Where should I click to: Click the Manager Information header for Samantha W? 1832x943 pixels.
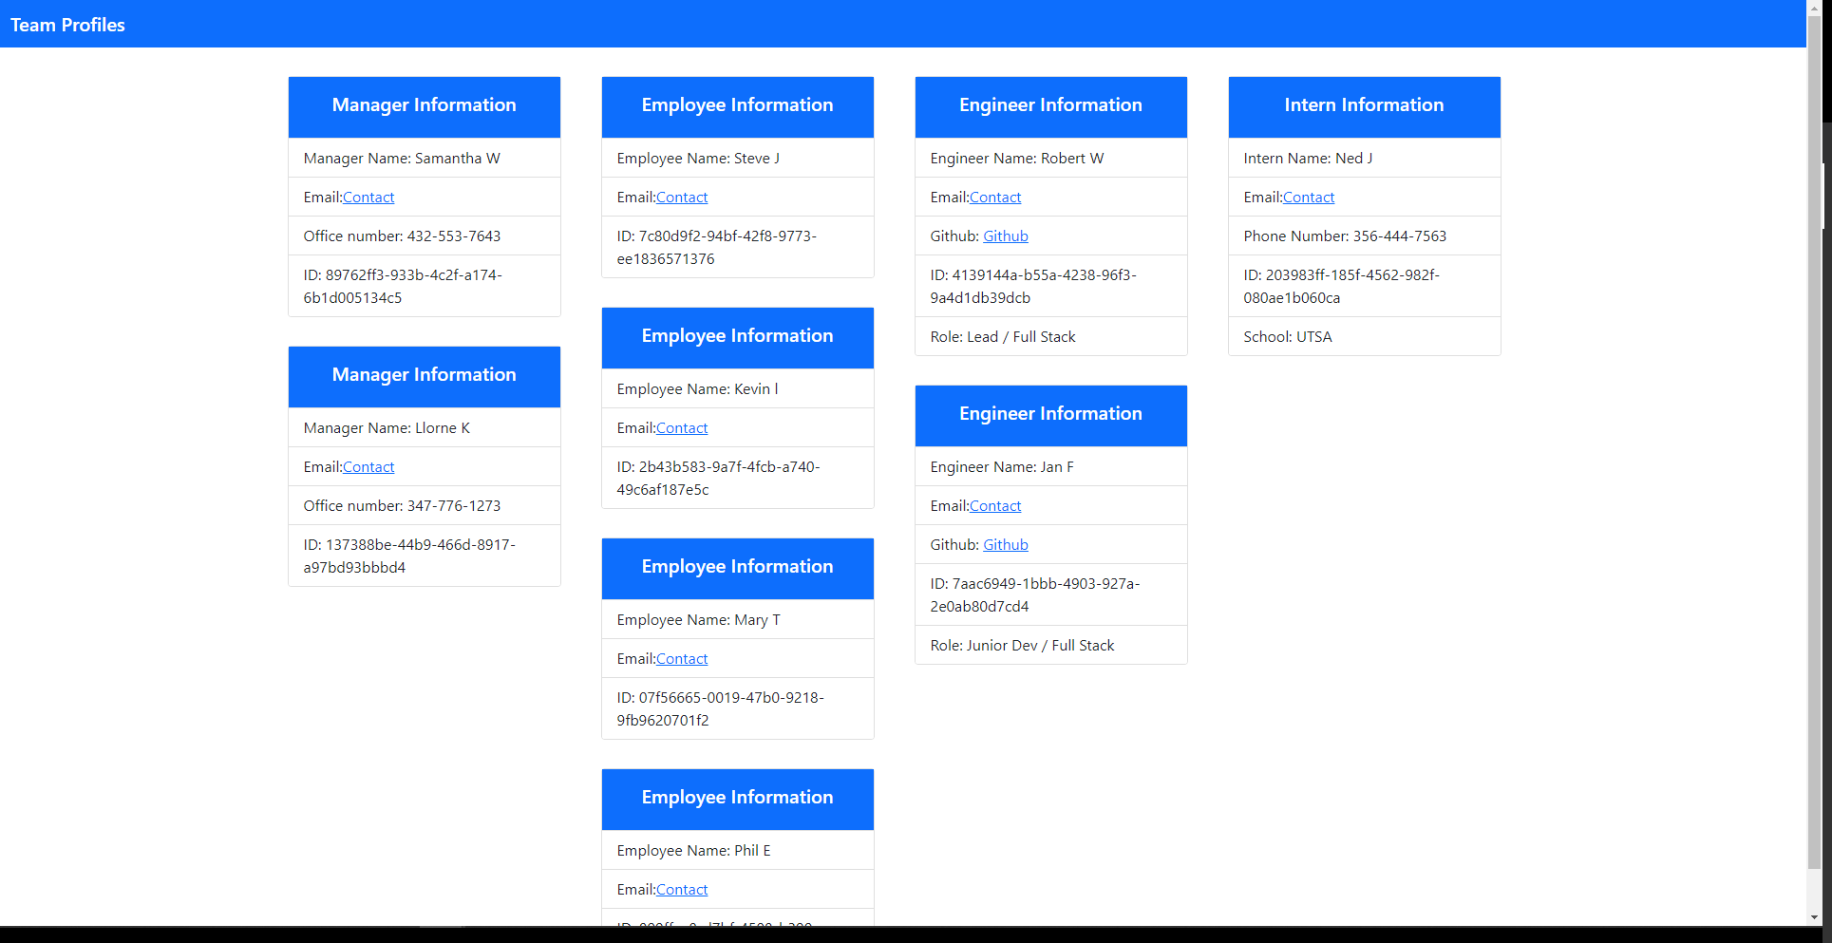pyautogui.click(x=424, y=105)
